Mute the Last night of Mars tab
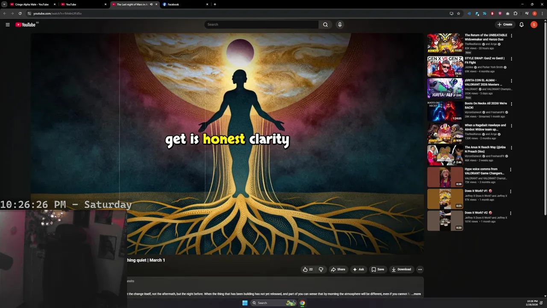Screen dimensions: 547x308 coord(151,4)
